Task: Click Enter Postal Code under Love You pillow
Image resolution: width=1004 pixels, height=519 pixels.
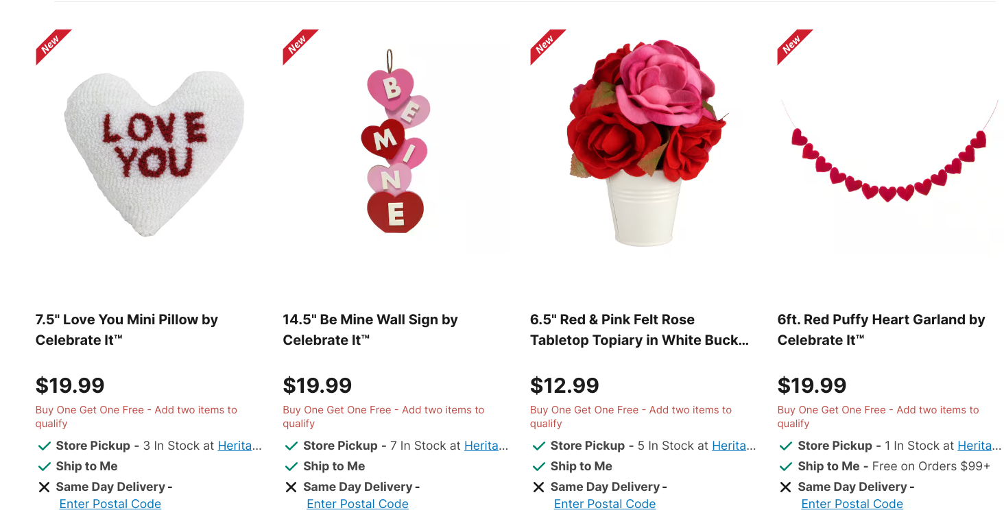Action: click(x=110, y=504)
